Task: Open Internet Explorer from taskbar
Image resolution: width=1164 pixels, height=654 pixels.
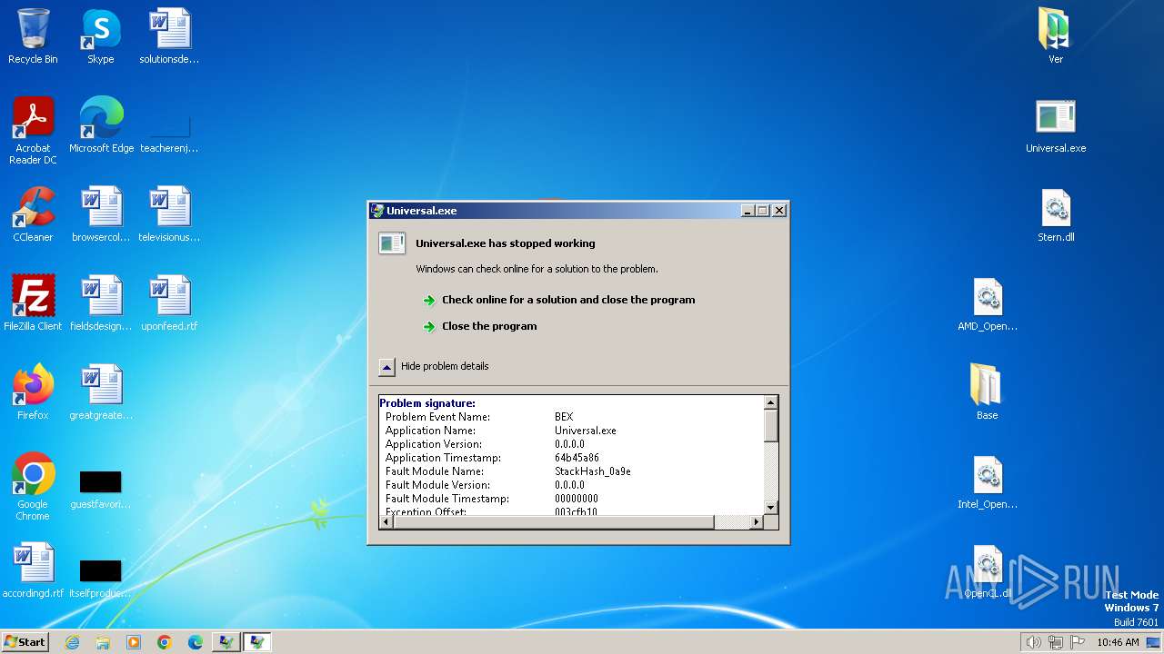Action: [x=72, y=642]
